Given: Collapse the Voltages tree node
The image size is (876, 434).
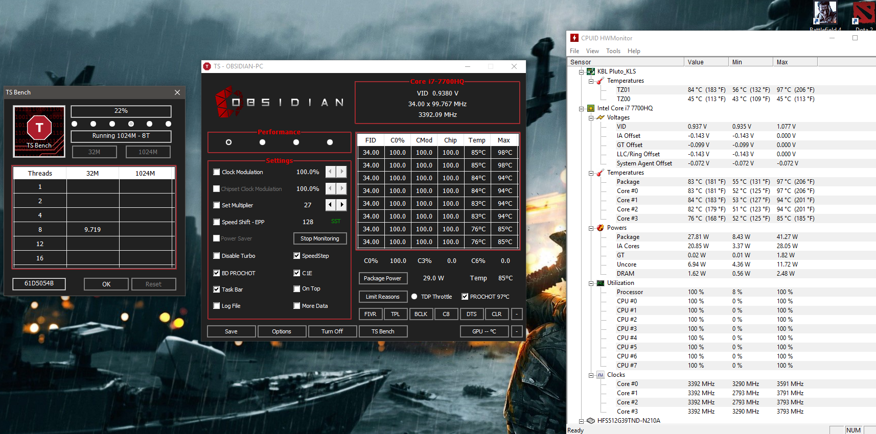Looking at the screenshot, I should 591,117.
